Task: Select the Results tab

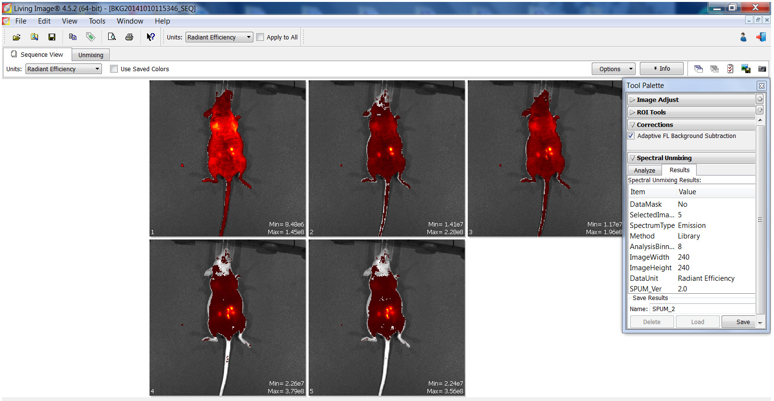Action: (679, 170)
